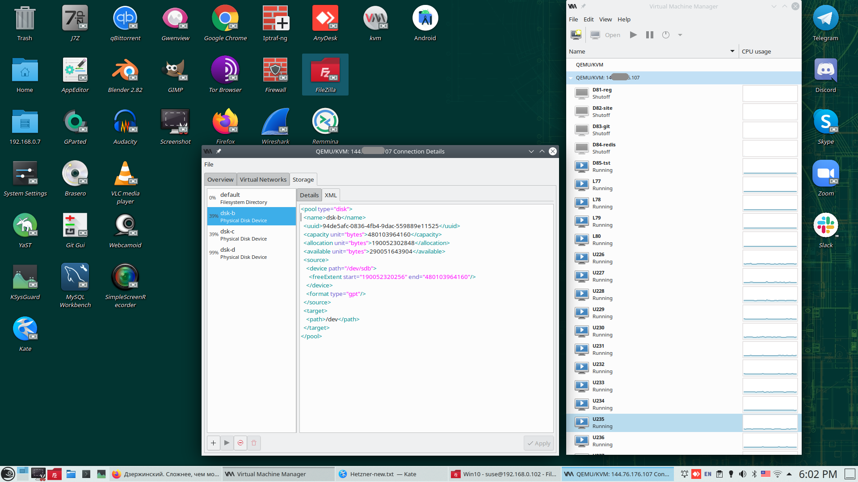
Task: Collapse the QEMU/KVM remote connection tree
Action: (571, 78)
